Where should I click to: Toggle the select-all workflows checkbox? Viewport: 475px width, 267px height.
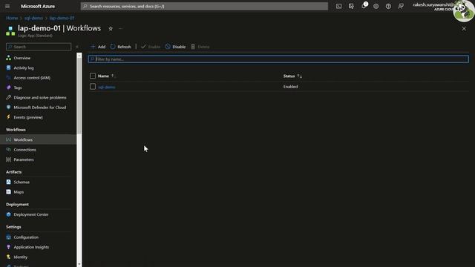click(93, 76)
